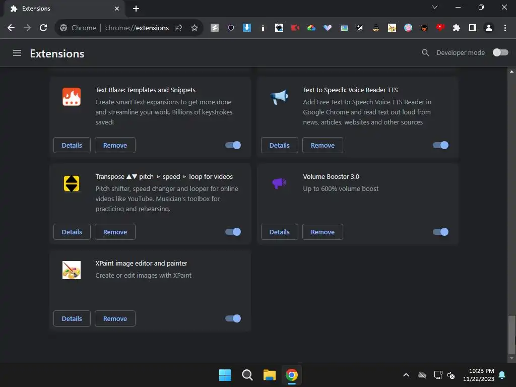The image size is (516, 387).
Task: Remove XPaint image editor extension
Action: (x=115, y=318)
